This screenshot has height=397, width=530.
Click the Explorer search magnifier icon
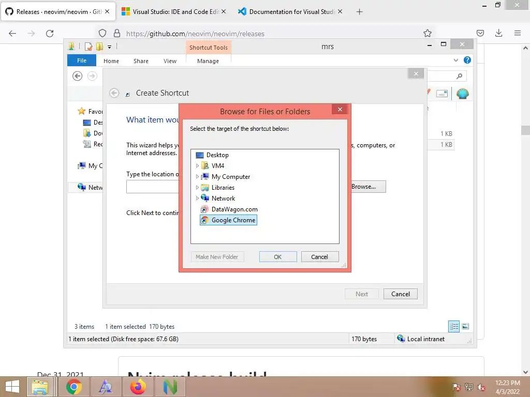(x=460, y=77)
